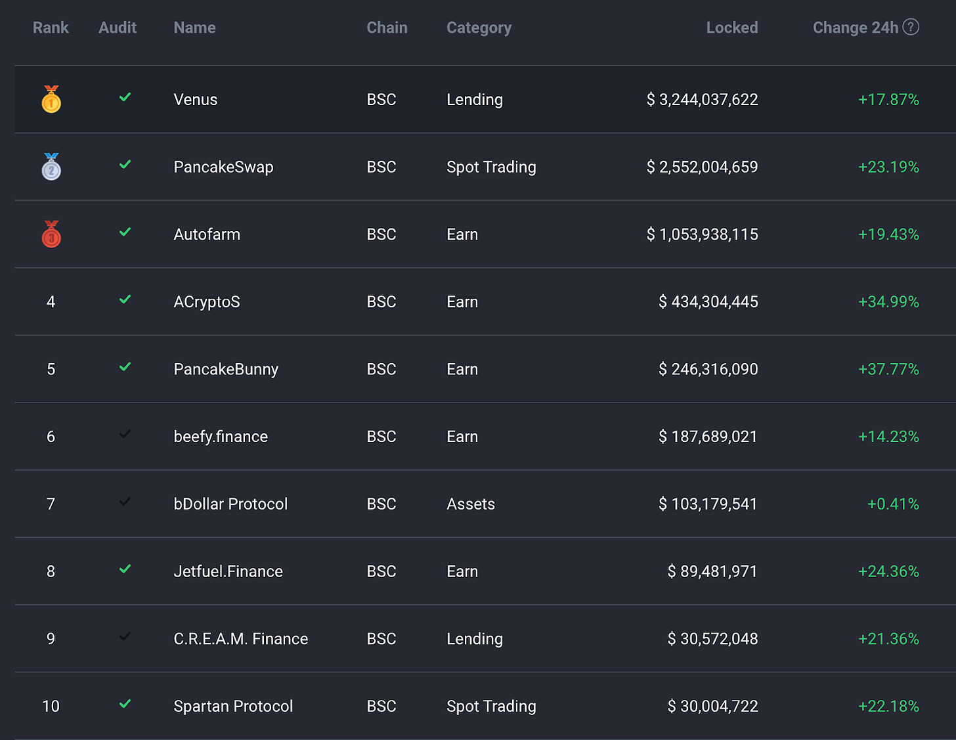
Task: Click the dark audit mark for bDollar Protocol
Action: click(125, 502)
